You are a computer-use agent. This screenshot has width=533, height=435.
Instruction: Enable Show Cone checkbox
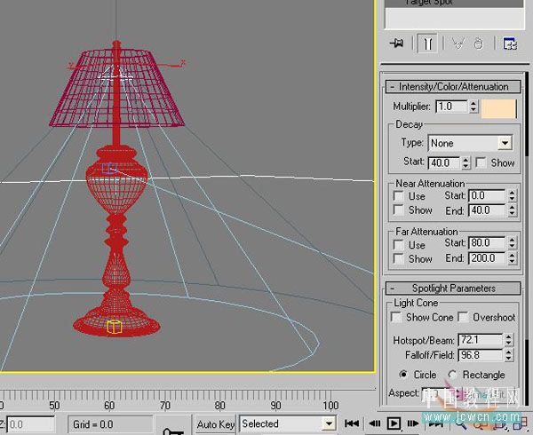click(x=396, y=317)
